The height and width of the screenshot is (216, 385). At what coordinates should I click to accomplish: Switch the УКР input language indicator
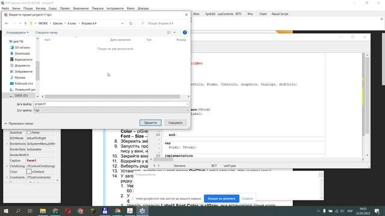click(x=350, y=211)
